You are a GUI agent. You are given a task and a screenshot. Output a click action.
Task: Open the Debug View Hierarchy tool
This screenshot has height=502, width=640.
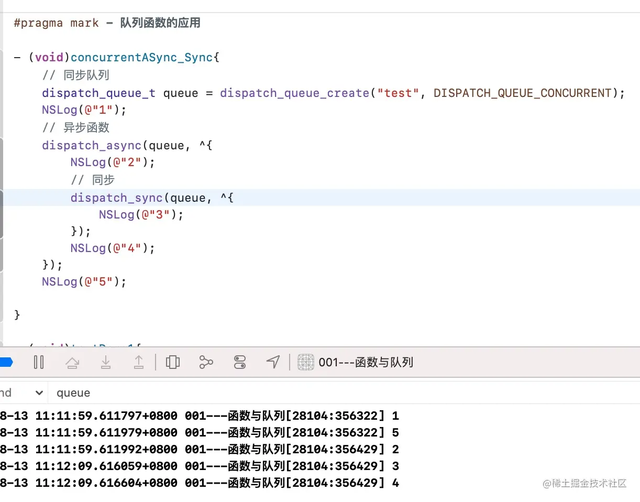173,362
